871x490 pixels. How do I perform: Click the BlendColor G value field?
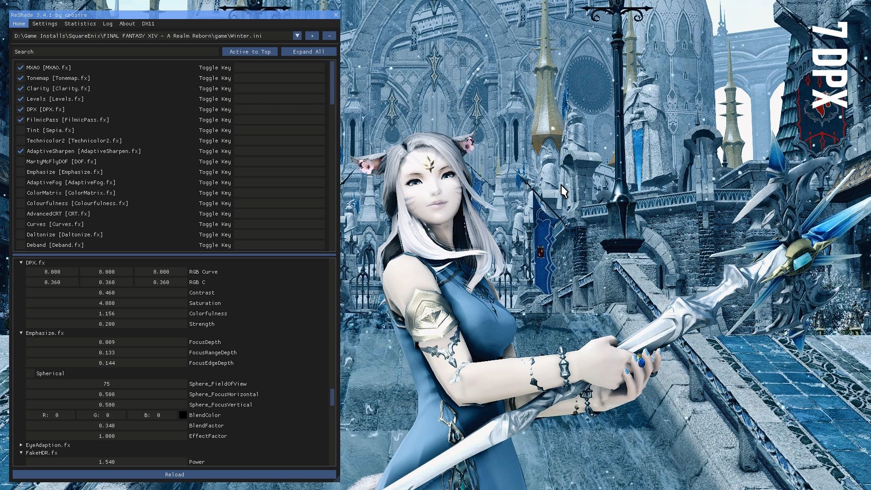point(101,415)
